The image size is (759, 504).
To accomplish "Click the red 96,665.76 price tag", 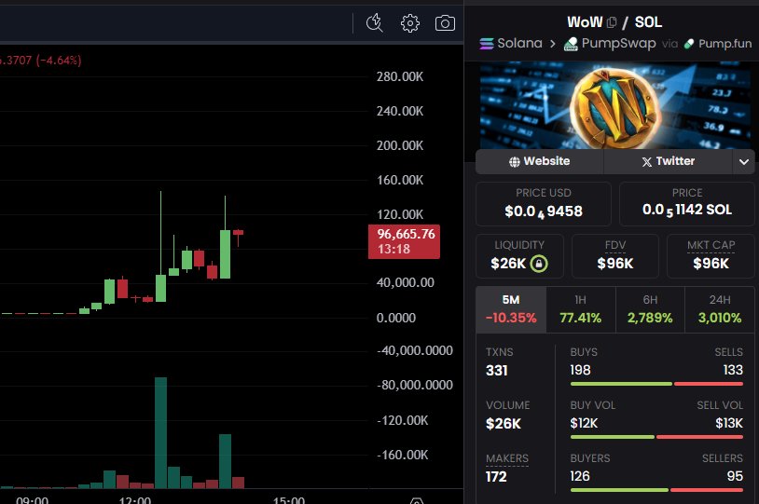I will pos(404,241).
